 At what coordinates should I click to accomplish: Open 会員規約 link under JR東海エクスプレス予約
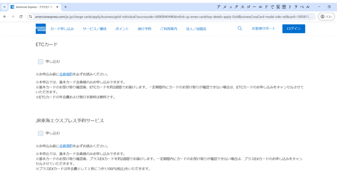[66, 146]
